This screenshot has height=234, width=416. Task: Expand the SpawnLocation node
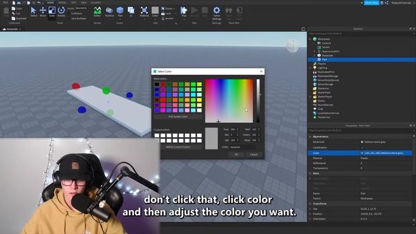click(315, 51)
